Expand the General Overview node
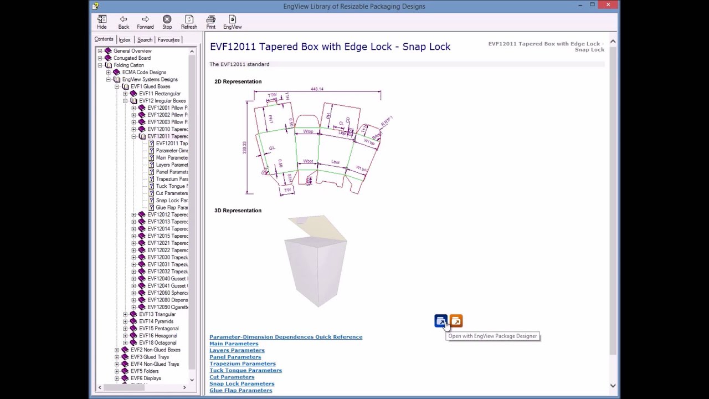The height and width of the screenshot is (399, 709). pyautogui.click(x=100, y=51)
